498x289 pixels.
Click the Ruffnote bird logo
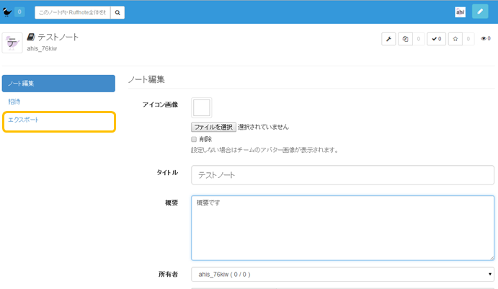pos(7,12)
